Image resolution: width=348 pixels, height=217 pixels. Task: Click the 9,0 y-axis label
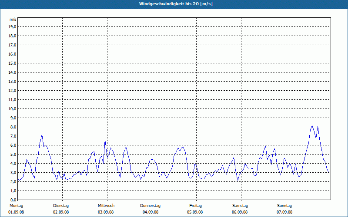pos(13,118)
